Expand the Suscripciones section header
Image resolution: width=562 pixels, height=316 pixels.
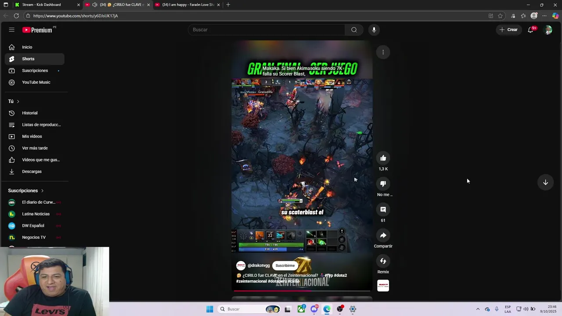pyautogui.click(x=26, y=190)
